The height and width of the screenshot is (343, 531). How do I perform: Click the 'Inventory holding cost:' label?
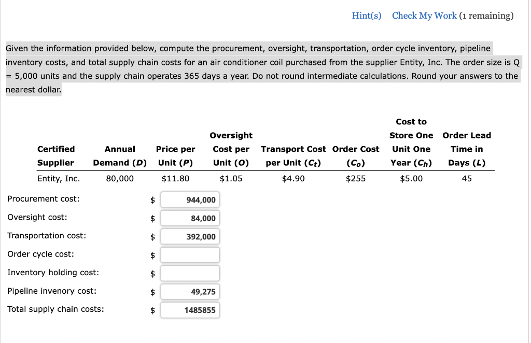[x=53, y=273]
